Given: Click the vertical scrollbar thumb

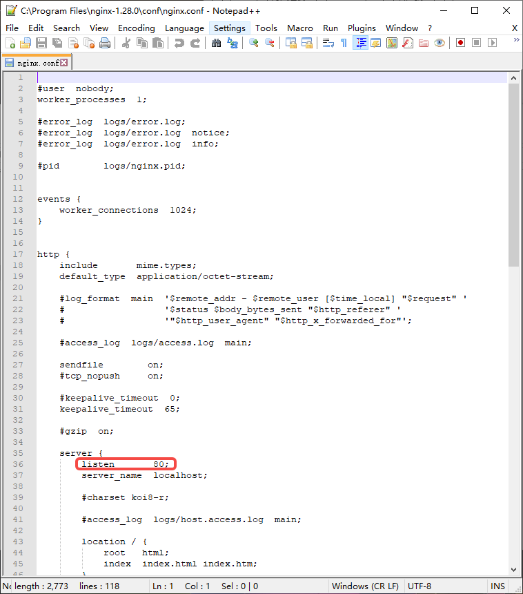Looking at the screenshot, I should (x=513, y=175).
